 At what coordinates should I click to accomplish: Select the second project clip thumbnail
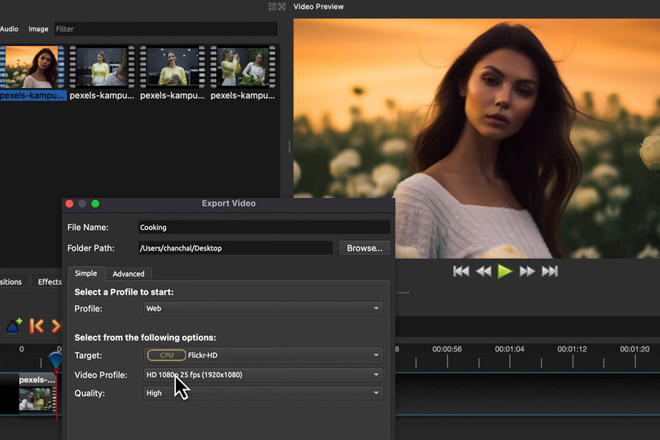(102, 67)
